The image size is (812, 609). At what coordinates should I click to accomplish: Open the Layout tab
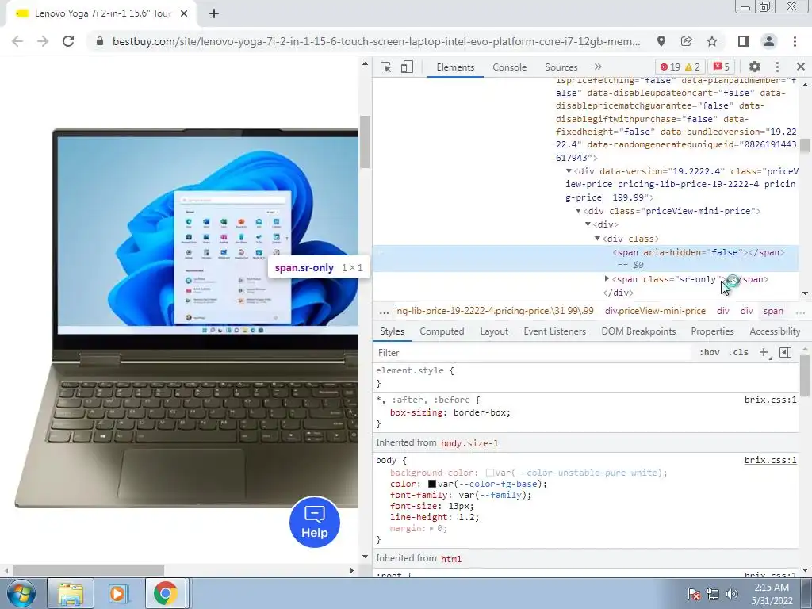point(494,331)
